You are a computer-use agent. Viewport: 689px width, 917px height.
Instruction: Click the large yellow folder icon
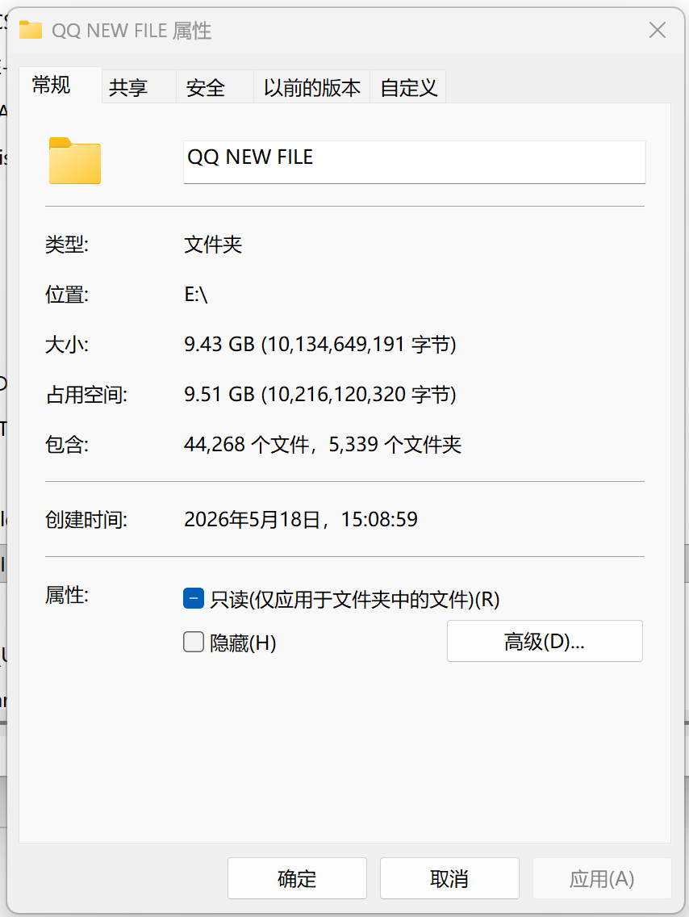(x=75, y=161)
